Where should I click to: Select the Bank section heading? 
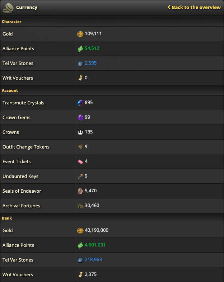7,218
